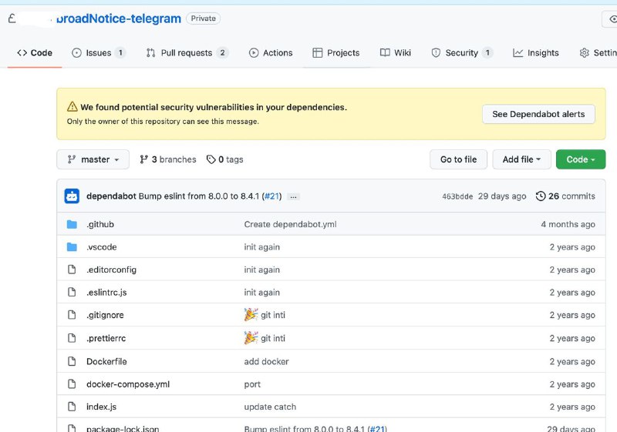
Task: Click the dependabot avatar icon
Action: point(72,196)
